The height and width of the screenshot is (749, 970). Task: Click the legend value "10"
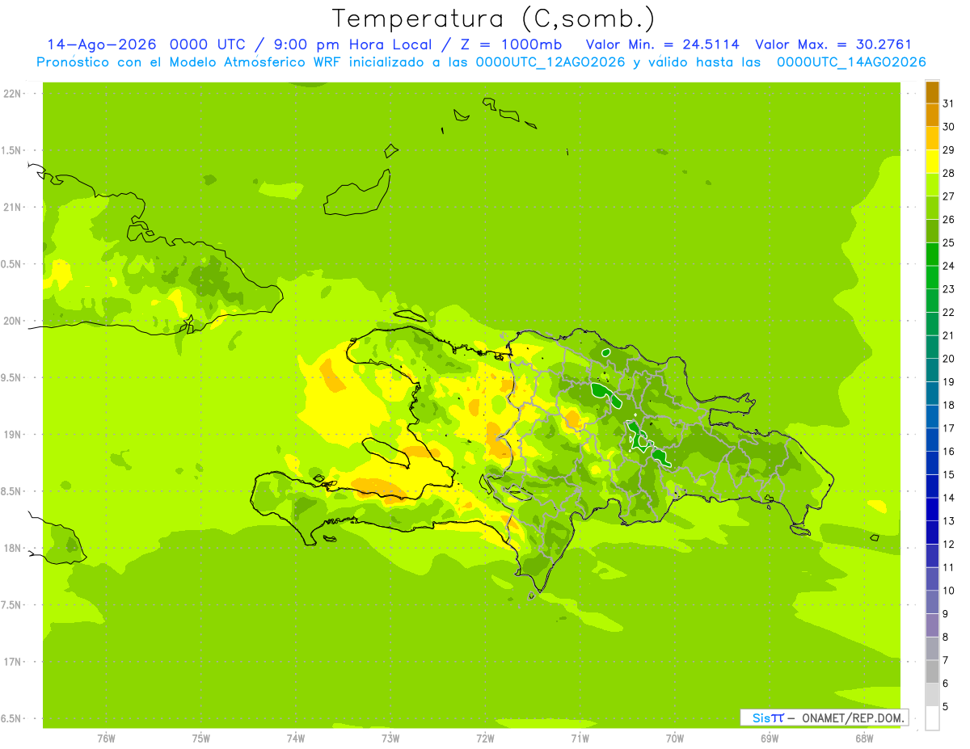coord(949,591)
